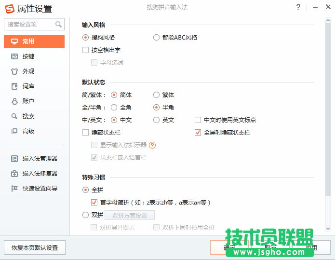Screen dimensions: 335x260
Task: Enable 中文时使用英文标点 checkbox
Action: 198,120
